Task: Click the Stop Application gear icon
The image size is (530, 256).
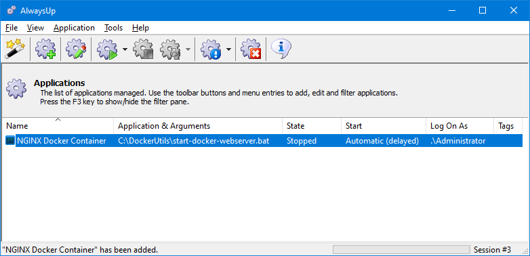Action: [x=143, y=49]
